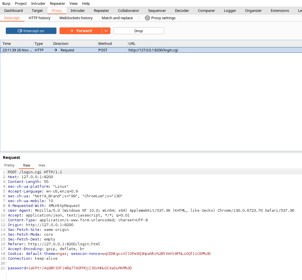Open the HTTP history sub-tab

(39, 18)
